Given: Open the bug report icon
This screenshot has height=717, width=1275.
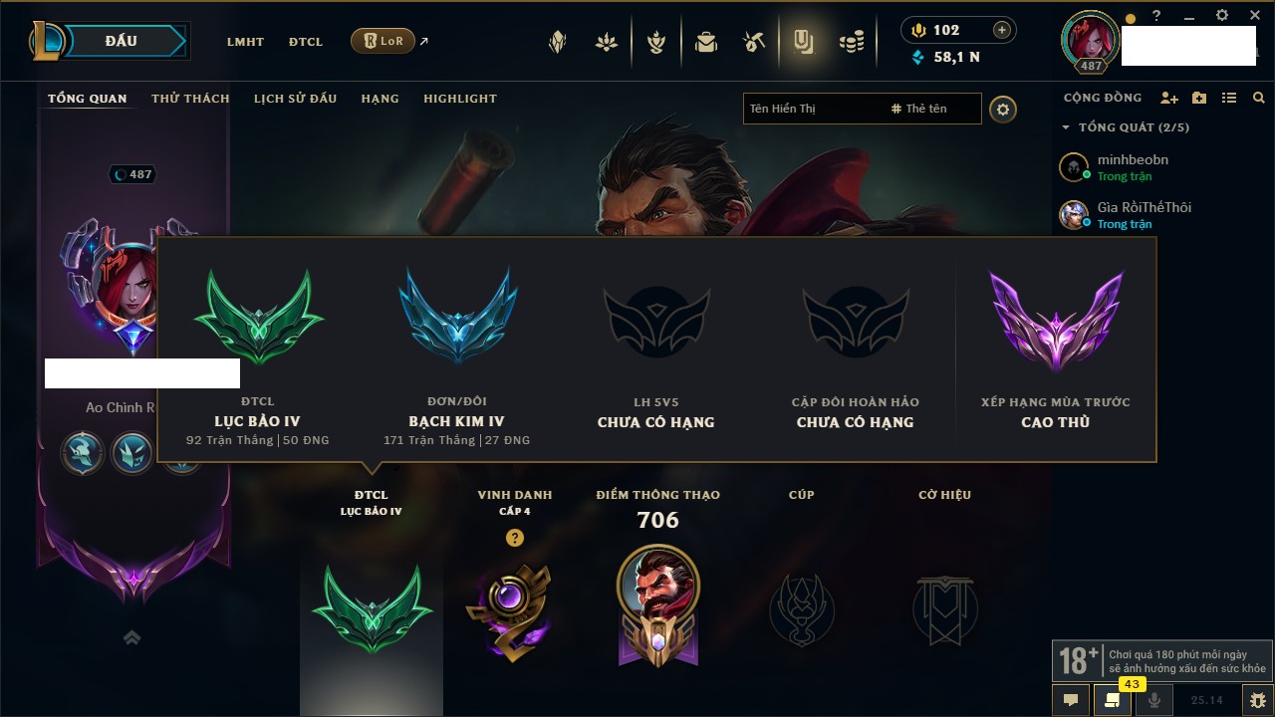Looking at the screenshot, I should click(1257, 700).
